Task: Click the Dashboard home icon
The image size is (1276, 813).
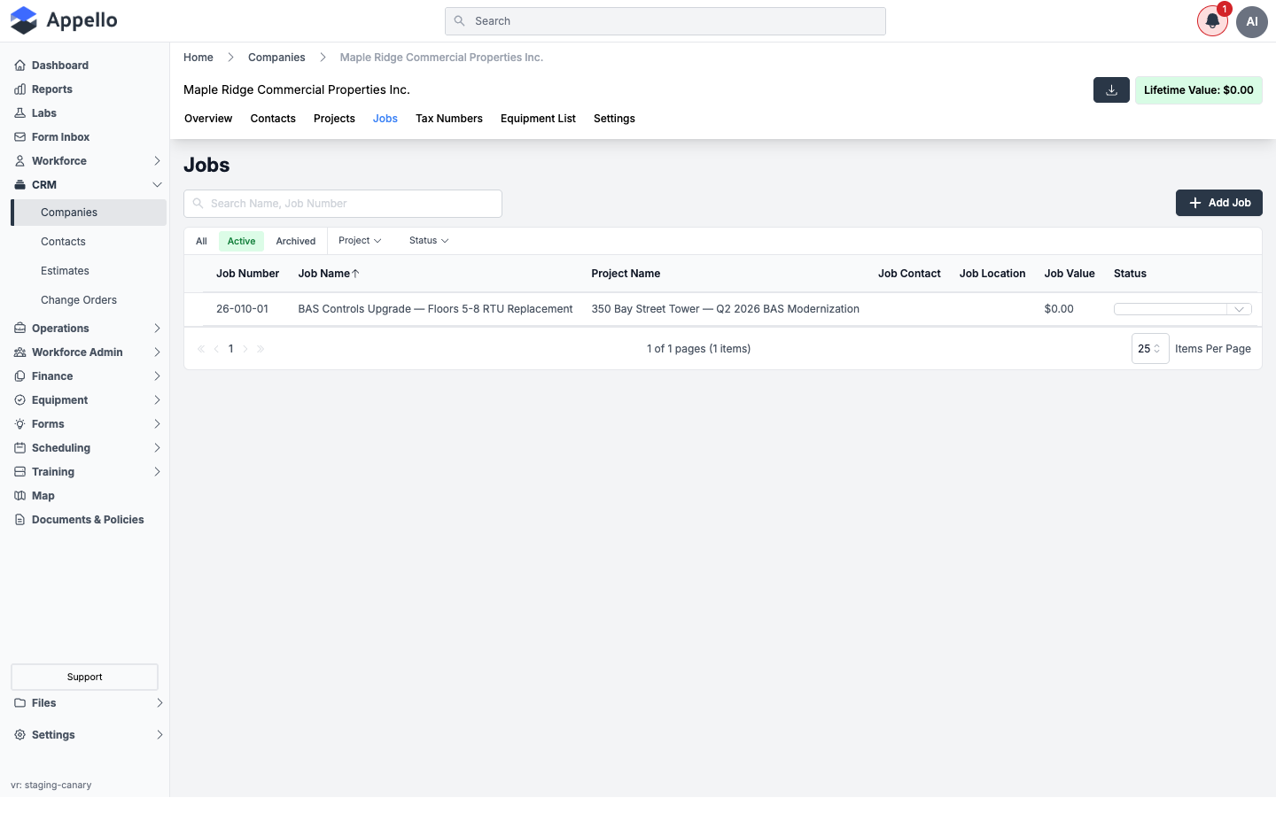Action: point(19,66)
